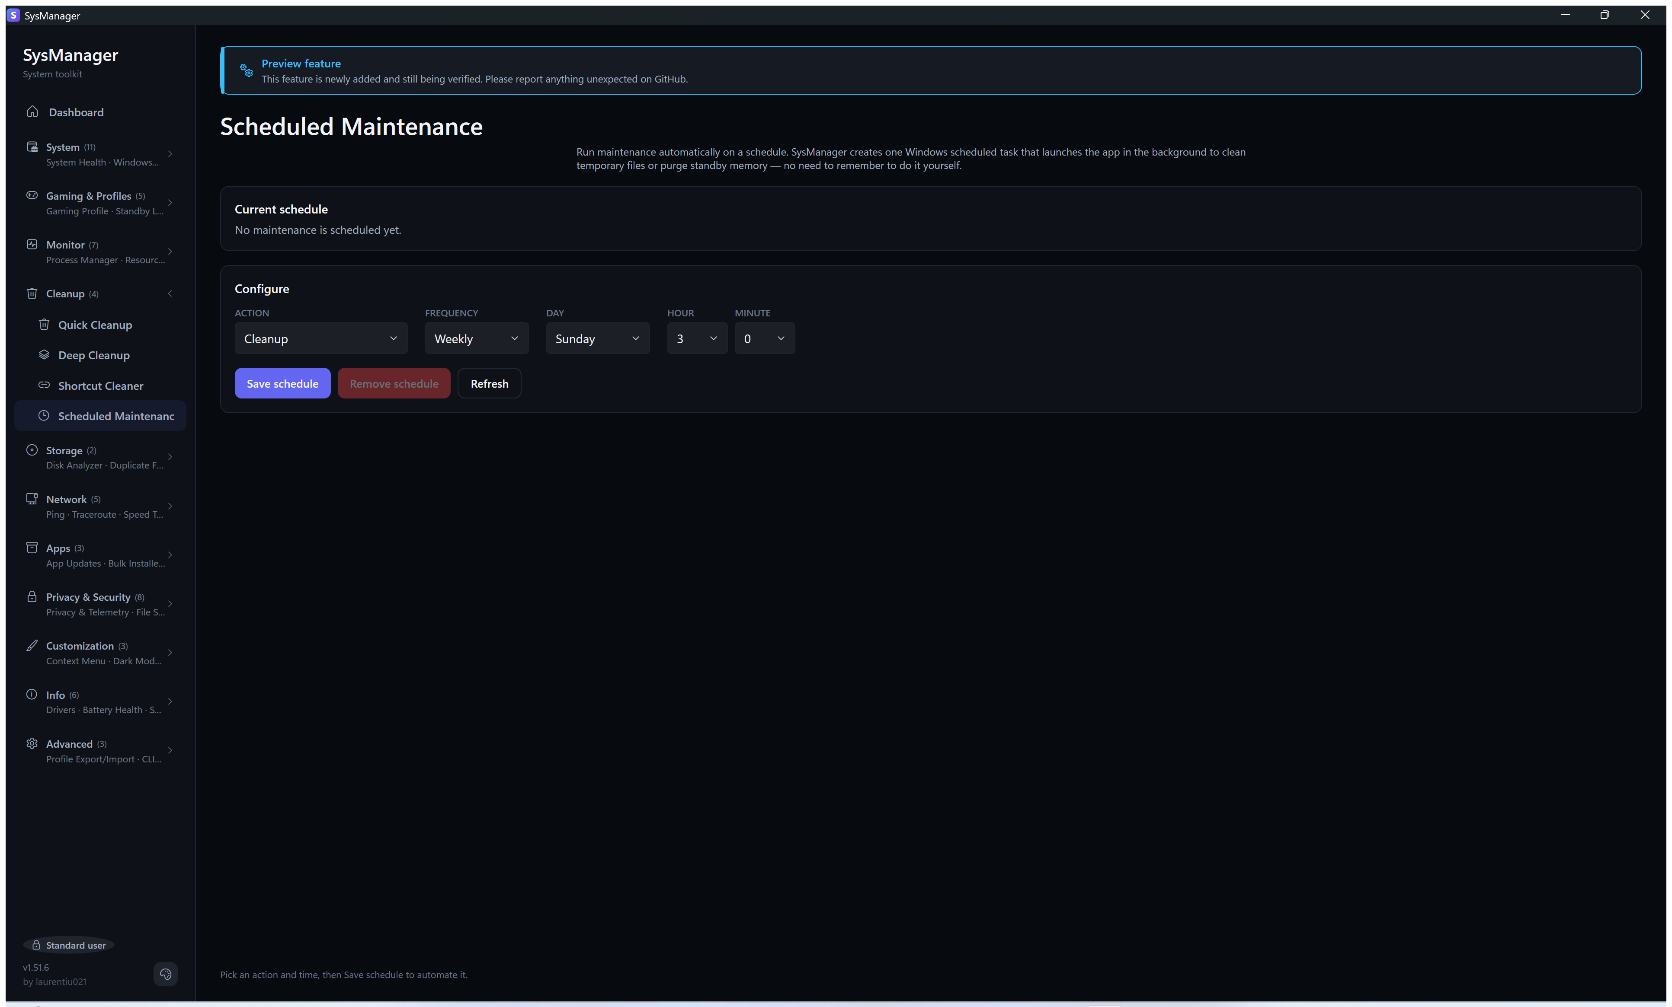The height and width of the screenshot is (1007, 1672).
Task: Expand the Privacy & Security section chevron
Action: (170, 603)
